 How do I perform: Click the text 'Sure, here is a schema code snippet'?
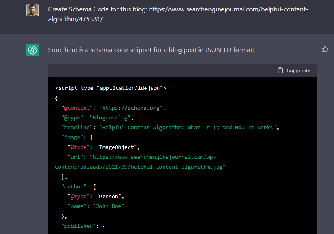pos(104,50)
